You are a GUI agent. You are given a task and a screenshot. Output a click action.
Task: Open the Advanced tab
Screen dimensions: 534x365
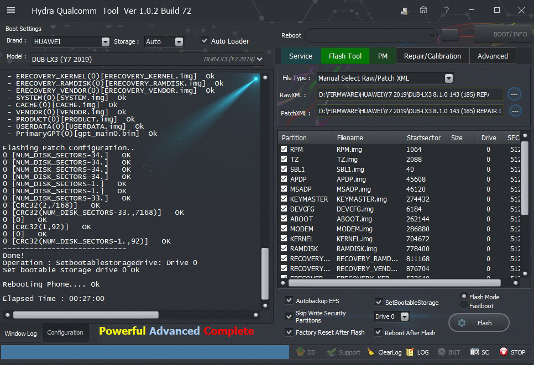(x=493, y=56)
